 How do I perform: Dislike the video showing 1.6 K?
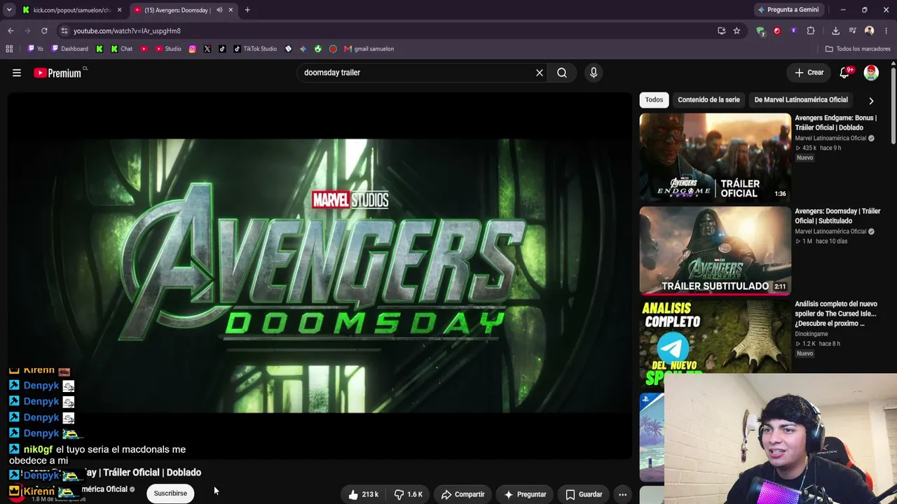(x=409, y=494)
